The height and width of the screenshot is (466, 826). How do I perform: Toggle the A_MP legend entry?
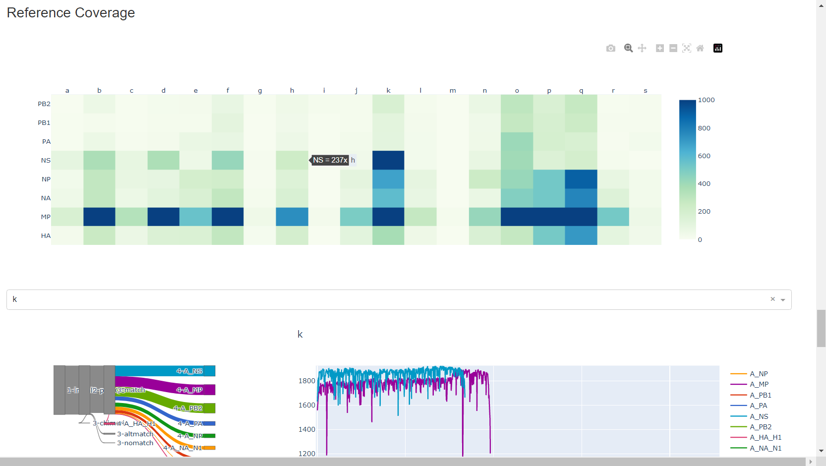click(759, 384)
